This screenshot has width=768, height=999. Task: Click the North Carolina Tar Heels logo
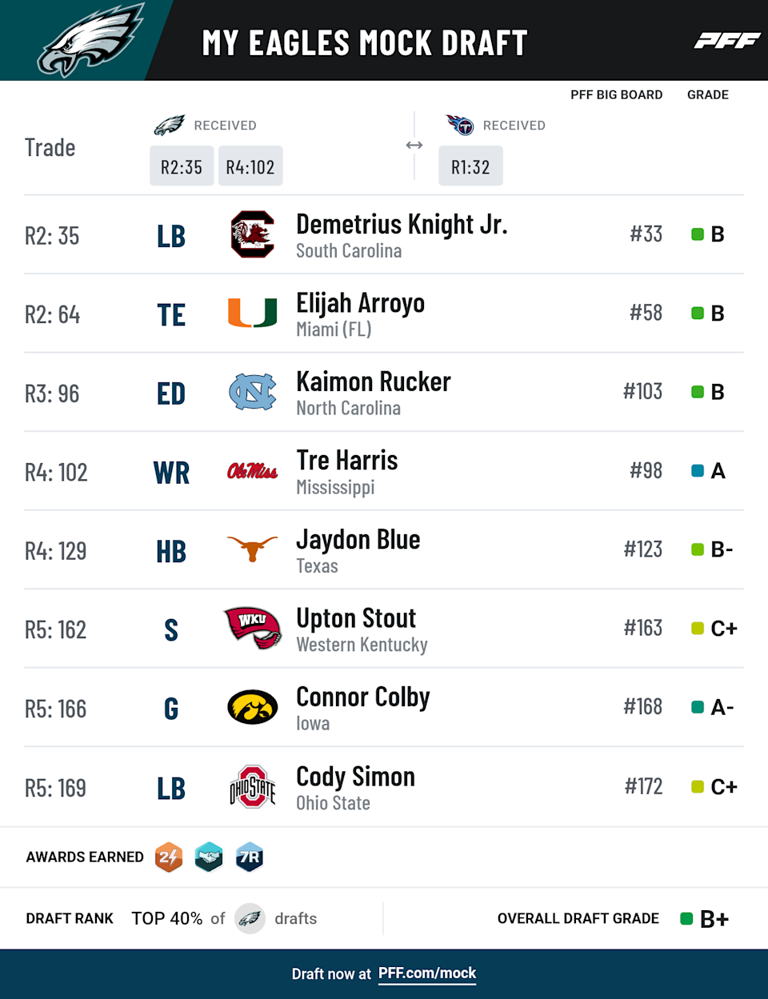(252, 392)
